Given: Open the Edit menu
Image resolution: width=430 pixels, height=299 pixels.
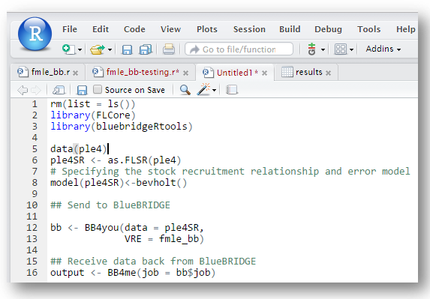Looking at the screenshot, I should (x=101, y=29).
